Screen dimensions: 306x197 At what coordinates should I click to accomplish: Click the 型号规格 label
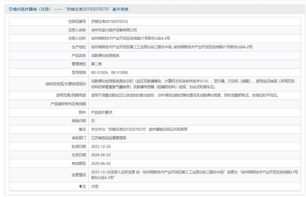click(79, 72)
